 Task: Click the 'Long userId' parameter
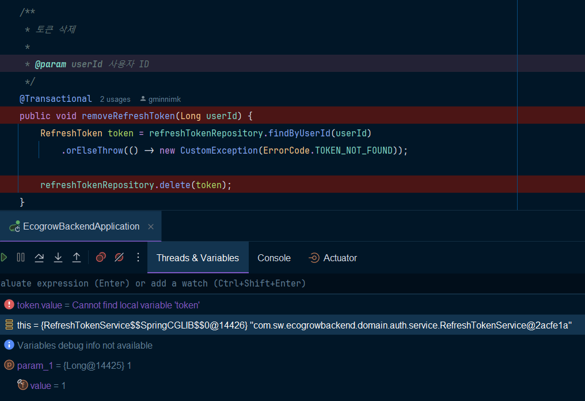(x=209, y=116)
